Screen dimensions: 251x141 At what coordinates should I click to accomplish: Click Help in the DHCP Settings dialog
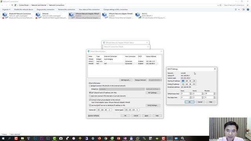coord(211,102)
